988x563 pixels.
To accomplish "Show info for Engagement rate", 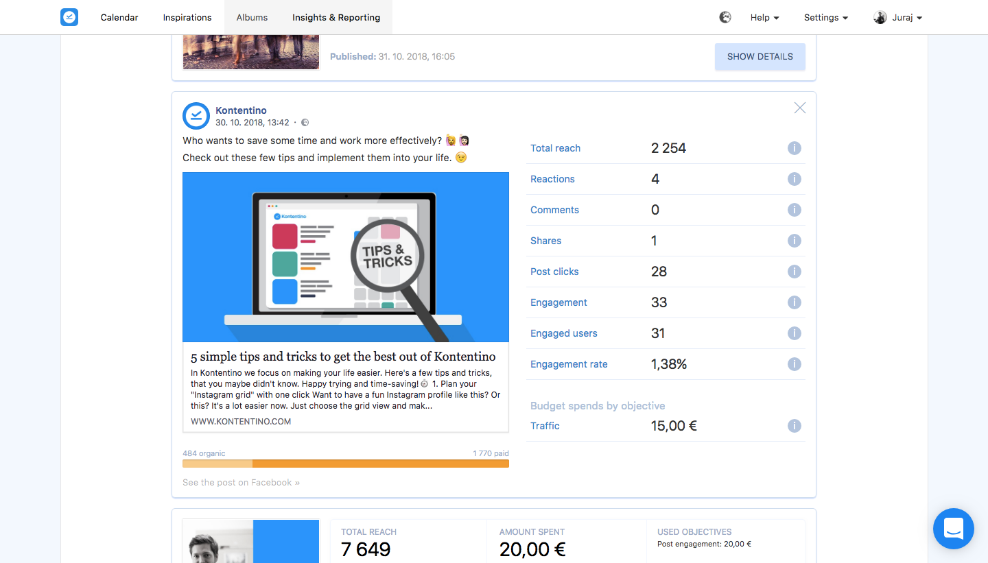I will click(795, 364).
